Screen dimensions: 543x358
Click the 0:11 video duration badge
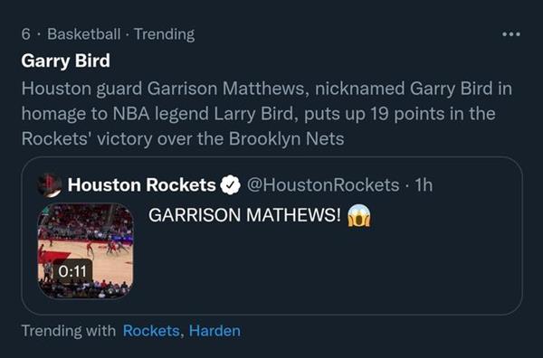(72, 271)
